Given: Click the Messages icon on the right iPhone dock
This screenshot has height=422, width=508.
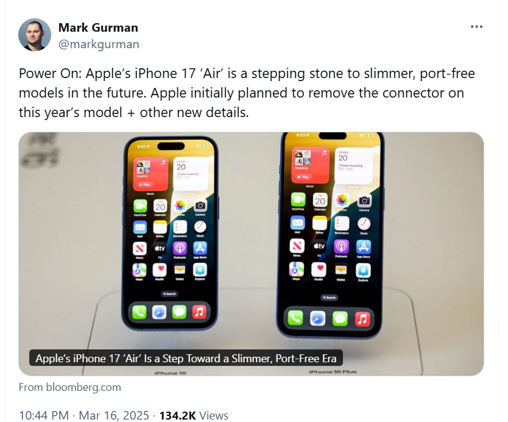Looking at the screenshot, I should (340, 318).
